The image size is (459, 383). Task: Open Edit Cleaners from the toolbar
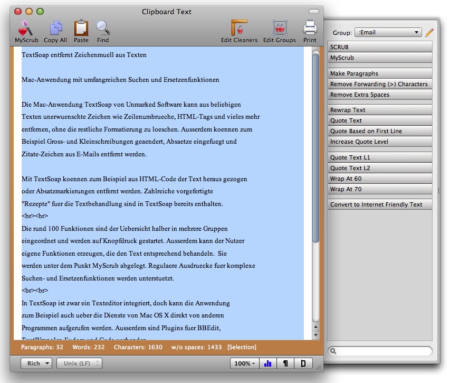[239, 28]
